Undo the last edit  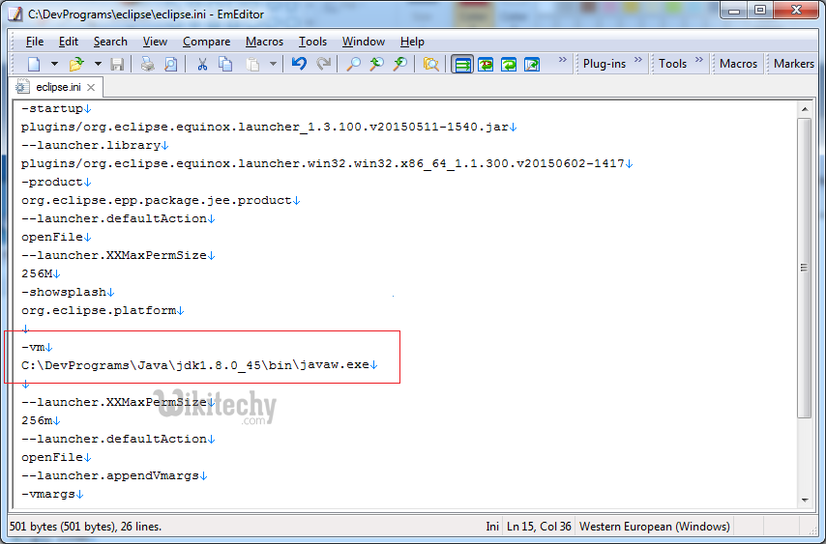point(299,64)
